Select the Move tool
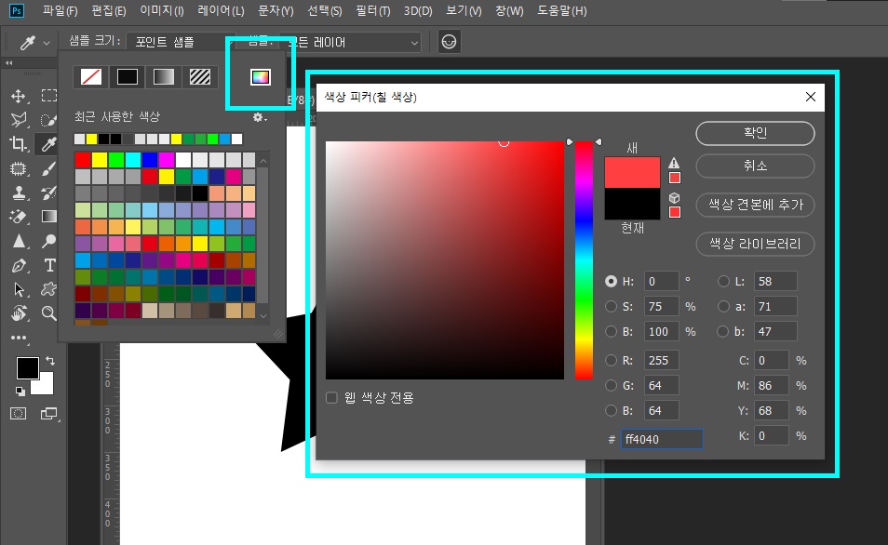 pyautogui.click(x=18, y=96)
